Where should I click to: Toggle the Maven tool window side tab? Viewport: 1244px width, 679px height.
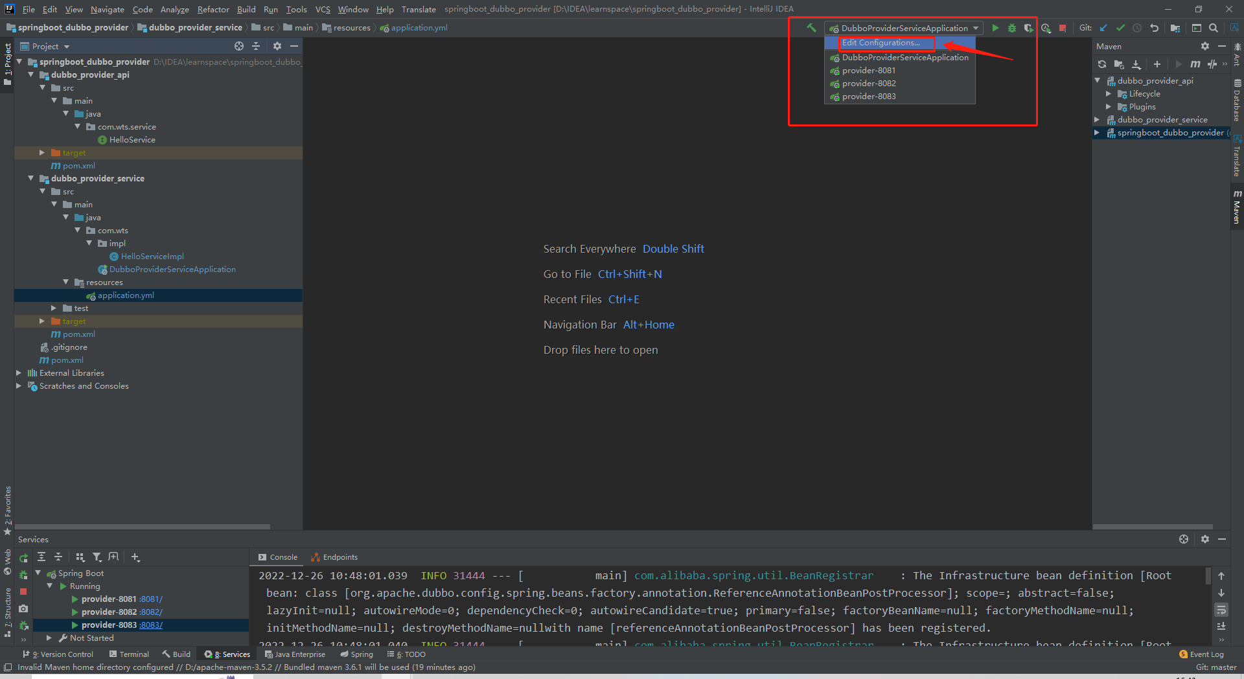click(x=1237, y=207)
